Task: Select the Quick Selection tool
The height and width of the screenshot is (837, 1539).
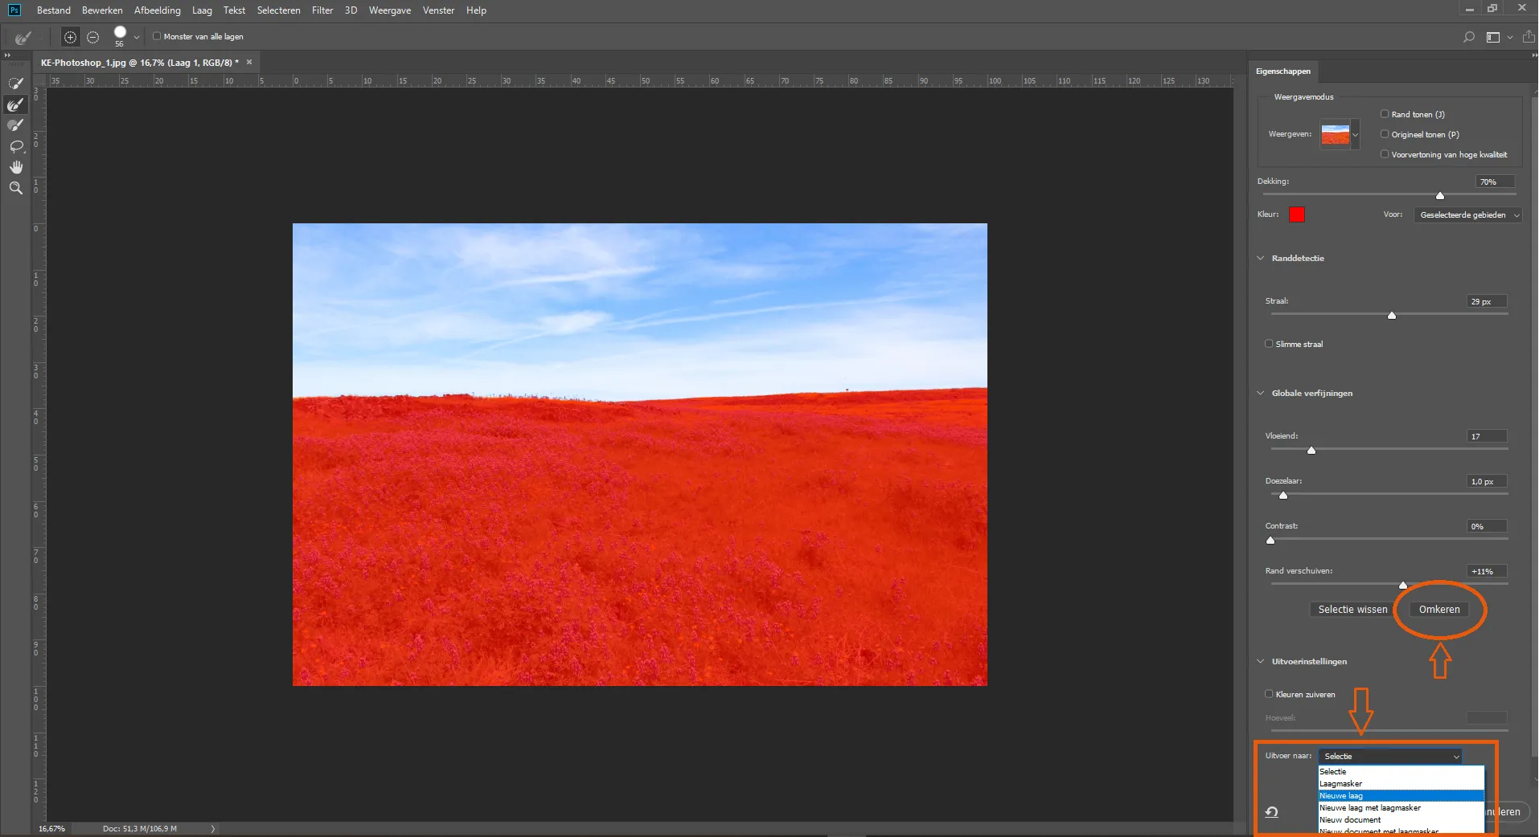Action: [15, 84]
